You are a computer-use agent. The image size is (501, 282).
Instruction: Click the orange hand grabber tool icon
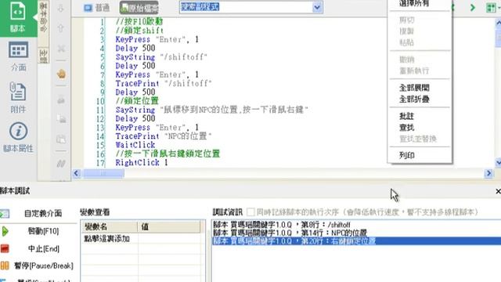click(61, 74)
